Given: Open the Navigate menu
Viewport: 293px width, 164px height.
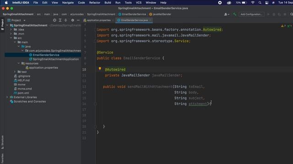Looking at the screenshot, I should 68,3.
